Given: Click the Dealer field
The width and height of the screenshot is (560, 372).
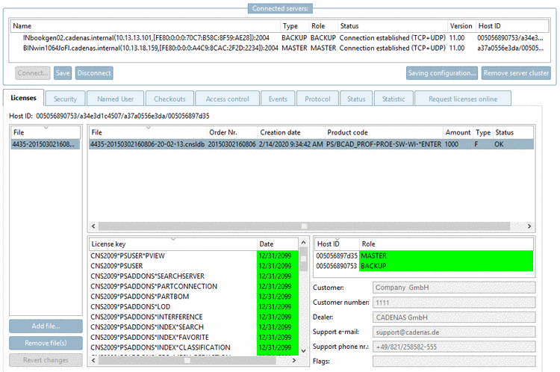Looking at the screenshot, I should pyautogui.click(x=454, y=317).
